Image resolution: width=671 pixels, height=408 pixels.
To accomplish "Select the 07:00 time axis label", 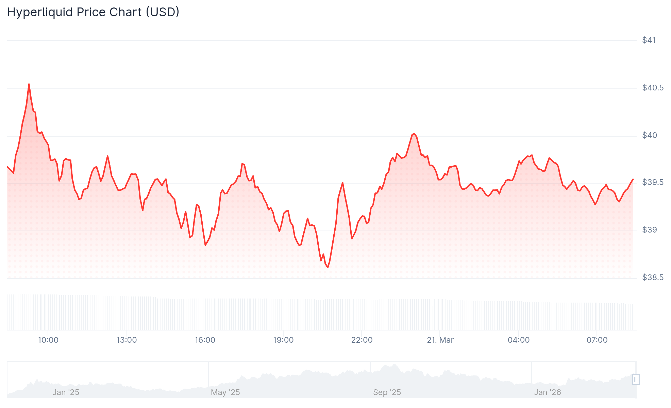I will 597,340.
